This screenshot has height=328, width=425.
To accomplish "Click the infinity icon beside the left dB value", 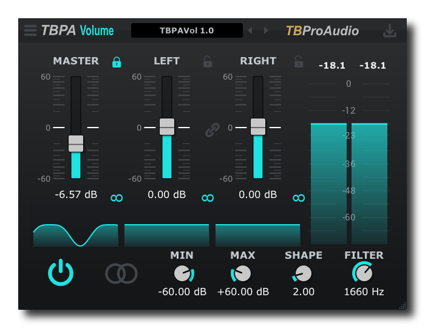I will 208,197.
